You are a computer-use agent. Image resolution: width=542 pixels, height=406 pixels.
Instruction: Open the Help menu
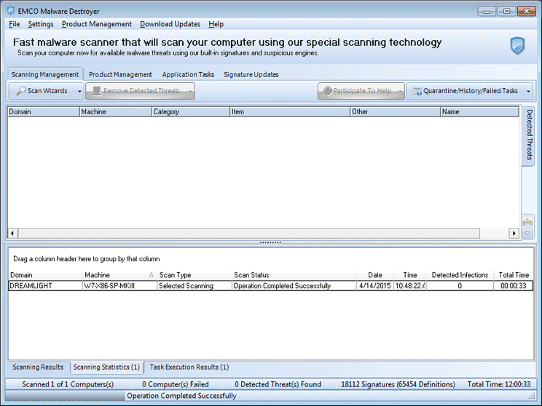pos(216,24)
